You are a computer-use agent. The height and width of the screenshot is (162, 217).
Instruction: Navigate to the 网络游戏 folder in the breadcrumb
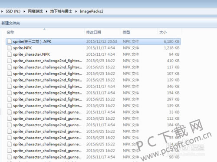[35, 11]
